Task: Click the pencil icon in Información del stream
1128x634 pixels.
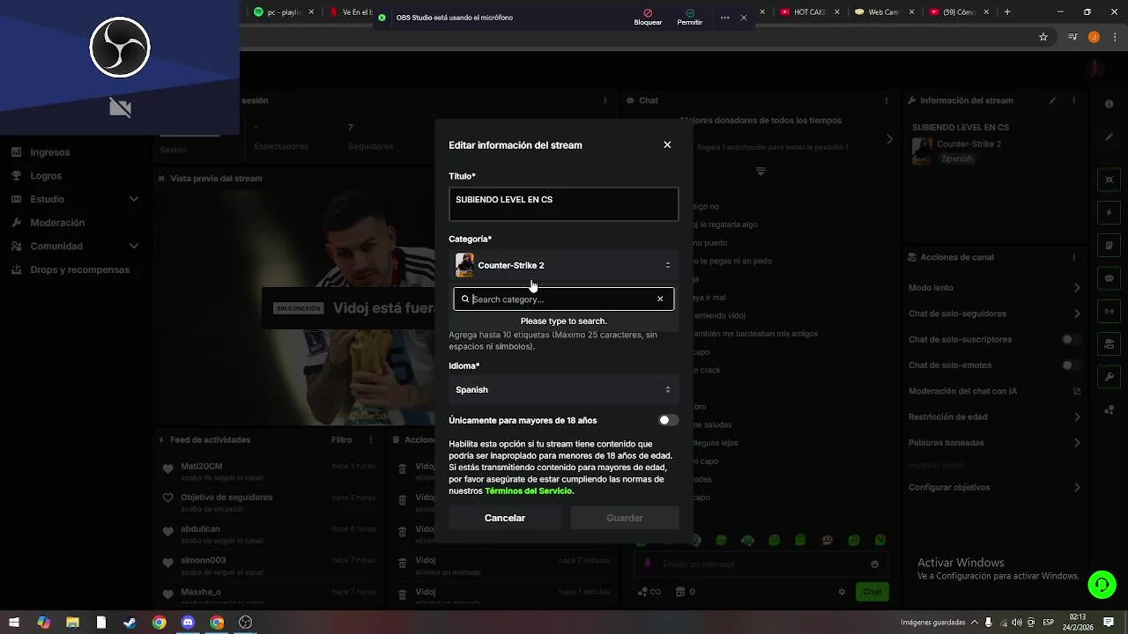Action: [1052, 100]
